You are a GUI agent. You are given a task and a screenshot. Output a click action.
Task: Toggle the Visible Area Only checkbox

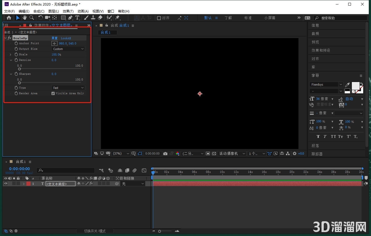[x=53, y=93]
